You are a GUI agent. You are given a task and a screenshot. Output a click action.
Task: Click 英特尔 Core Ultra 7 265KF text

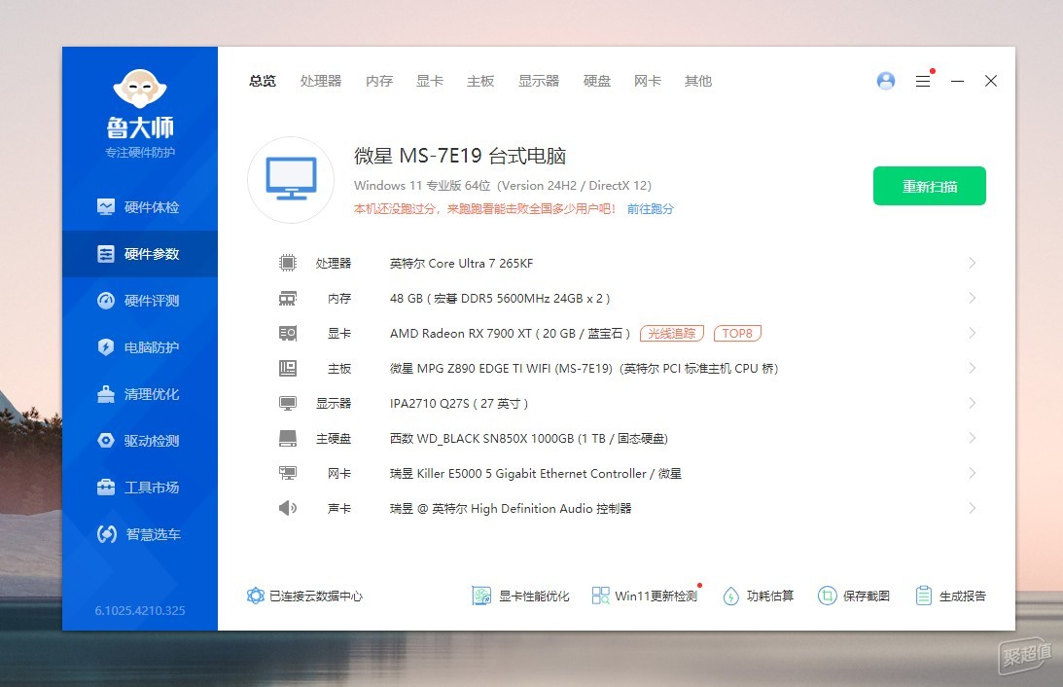[x=461, y=263]
